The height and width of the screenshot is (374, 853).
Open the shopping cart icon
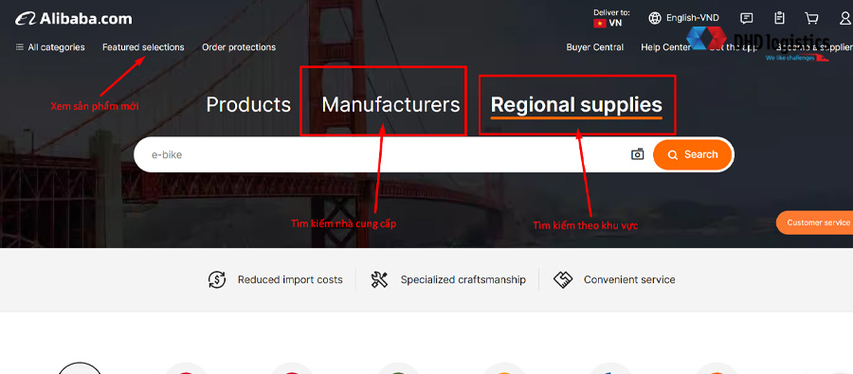click(x=811, y=19)
